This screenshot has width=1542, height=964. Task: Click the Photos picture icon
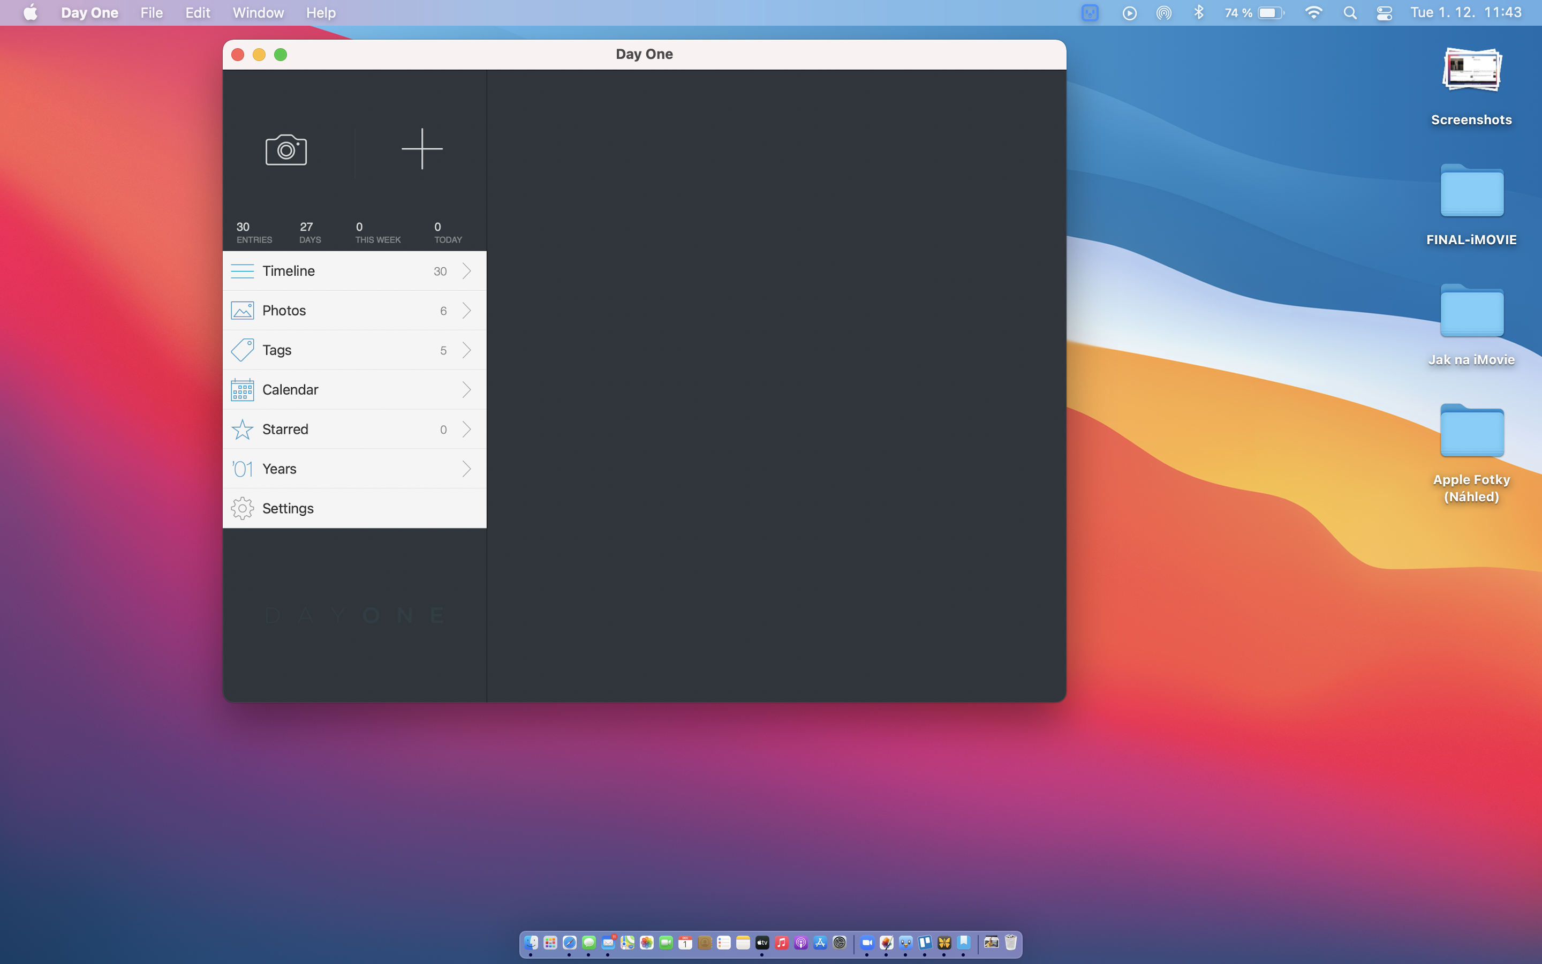tap(242, 311)
